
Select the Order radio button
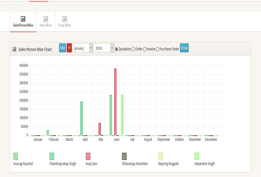133,49
